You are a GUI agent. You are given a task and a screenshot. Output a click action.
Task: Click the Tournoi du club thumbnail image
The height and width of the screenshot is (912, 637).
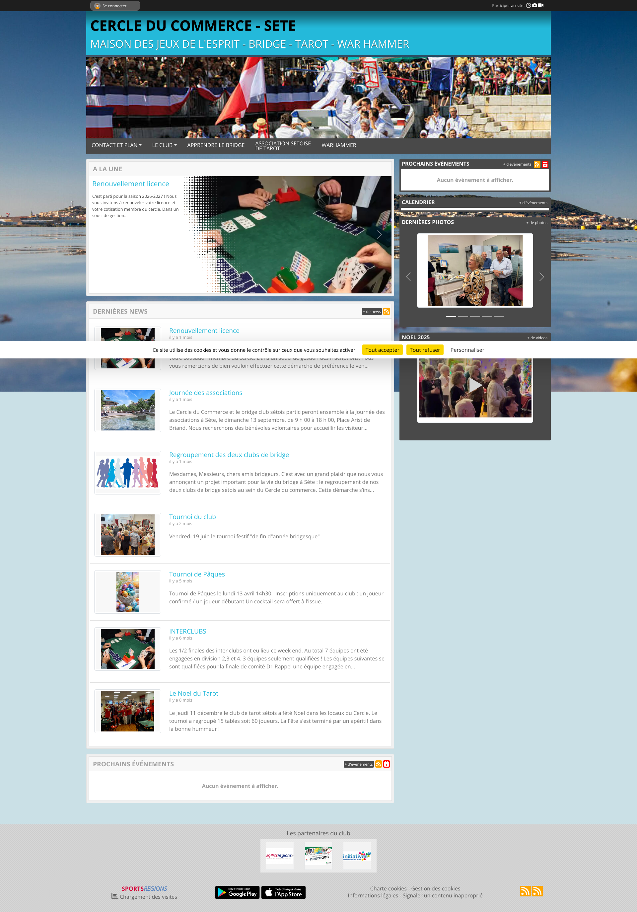pos(127,535)
